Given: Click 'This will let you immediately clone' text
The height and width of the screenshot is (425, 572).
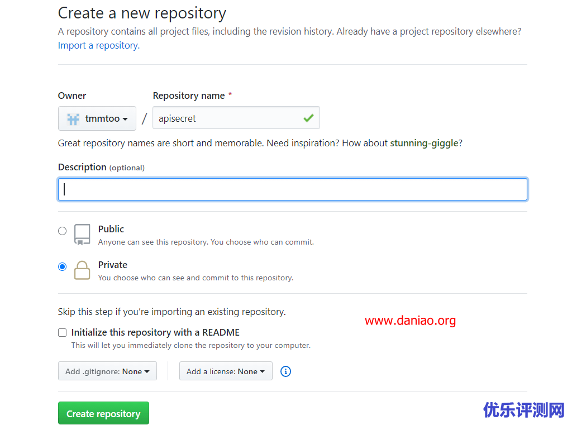Looking at the screenshot, I should pos(191,345).
